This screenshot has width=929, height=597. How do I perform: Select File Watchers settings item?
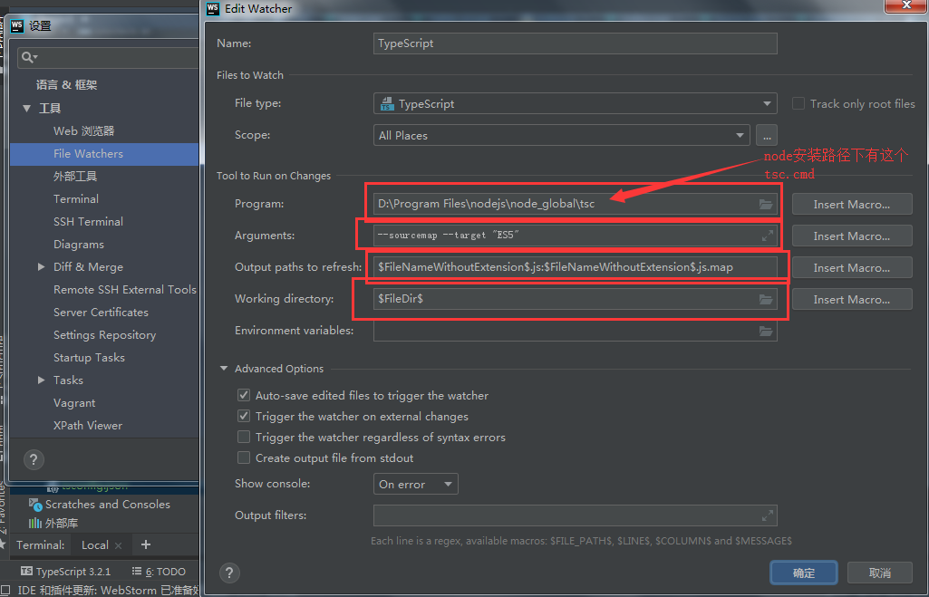(104, 154)
